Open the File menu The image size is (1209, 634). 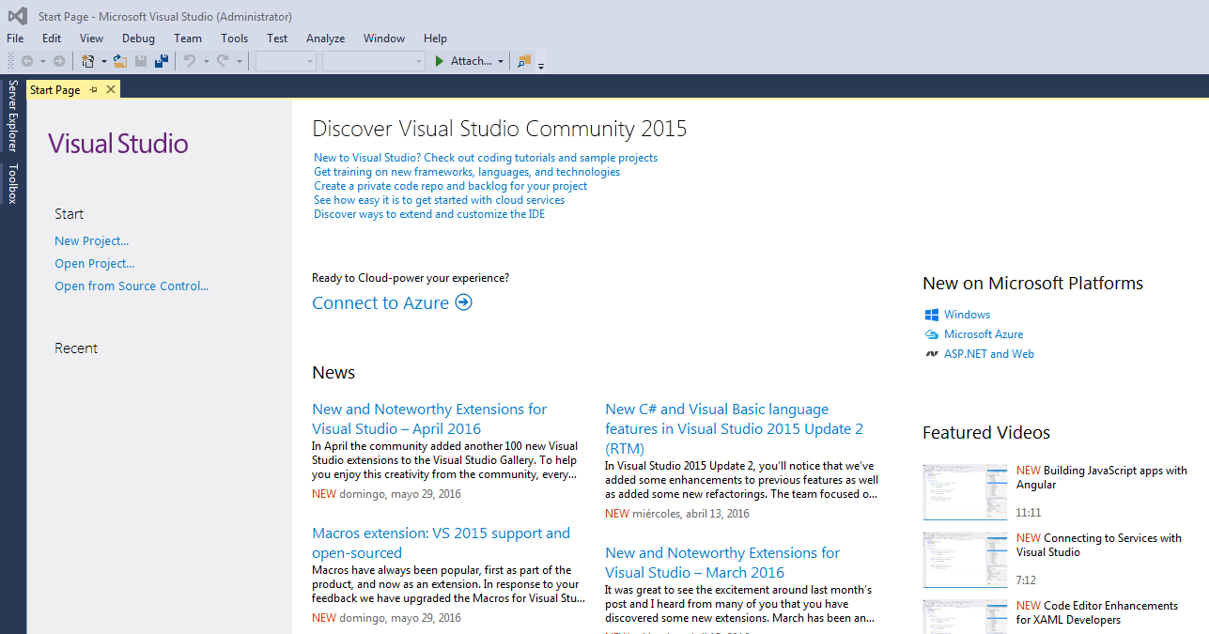coord(15,39)
